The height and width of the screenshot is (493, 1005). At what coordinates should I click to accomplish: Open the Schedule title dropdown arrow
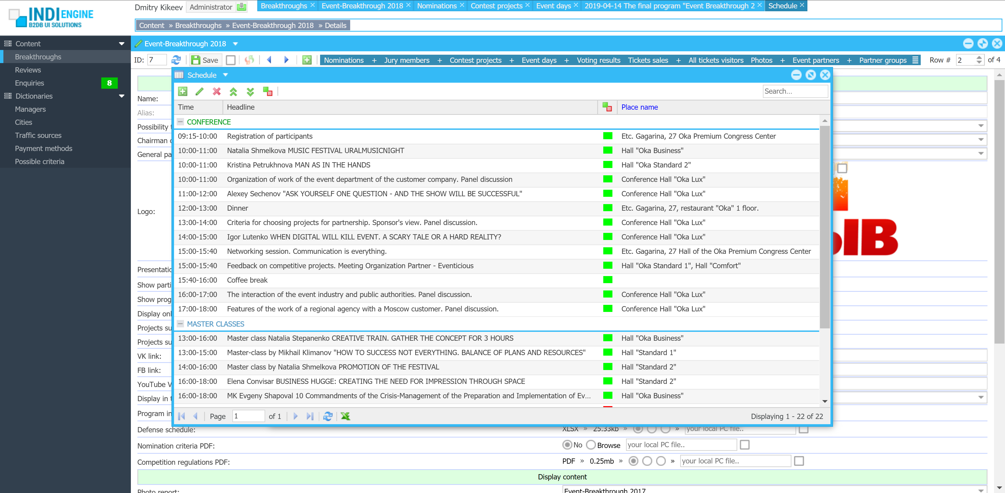[226, 75]
